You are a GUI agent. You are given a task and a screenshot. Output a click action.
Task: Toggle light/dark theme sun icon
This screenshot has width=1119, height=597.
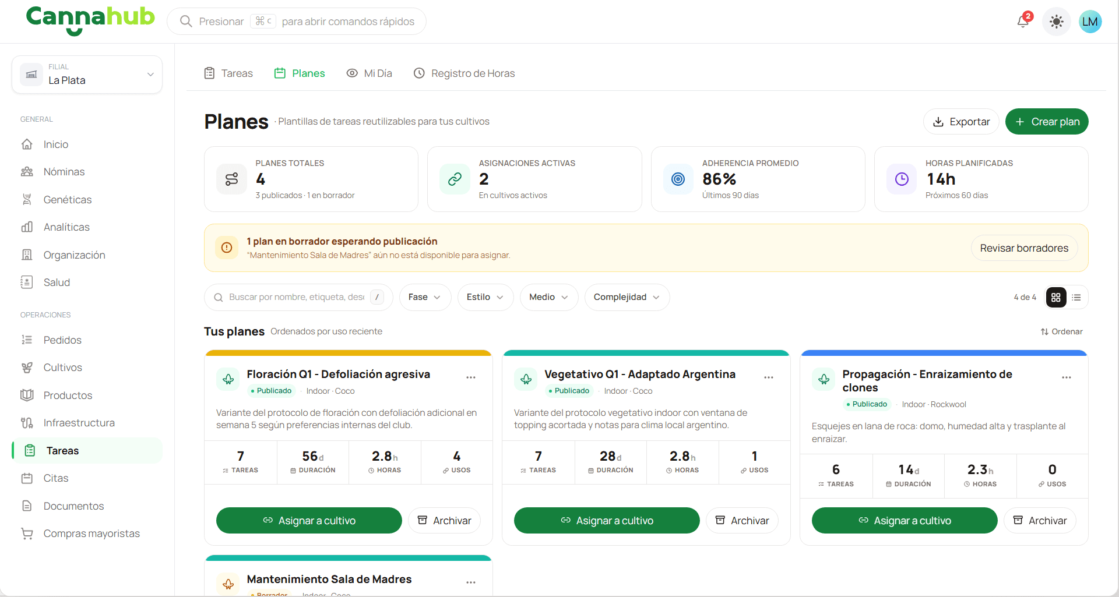(1056, 22)
